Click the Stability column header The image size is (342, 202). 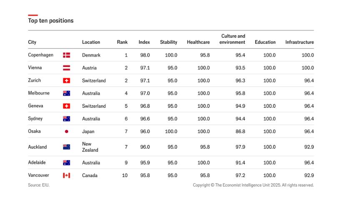click(168, 42)
